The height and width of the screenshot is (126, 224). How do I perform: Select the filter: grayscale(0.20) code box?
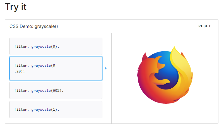click(x=56, y=68)
